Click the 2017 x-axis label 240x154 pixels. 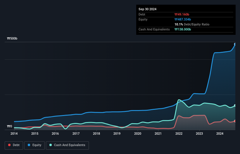coord(76,134)
